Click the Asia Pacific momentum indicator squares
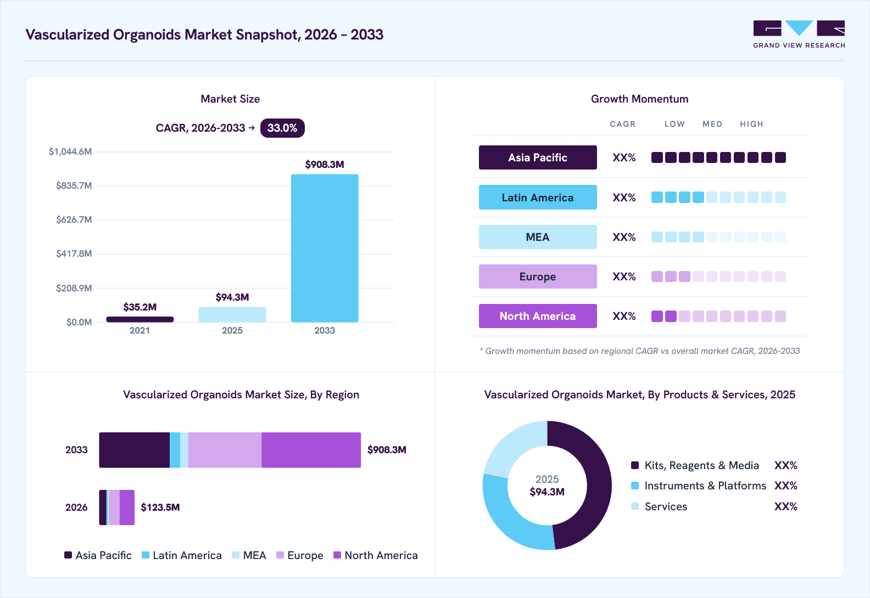The image size is (870, 598). (718, 157)
